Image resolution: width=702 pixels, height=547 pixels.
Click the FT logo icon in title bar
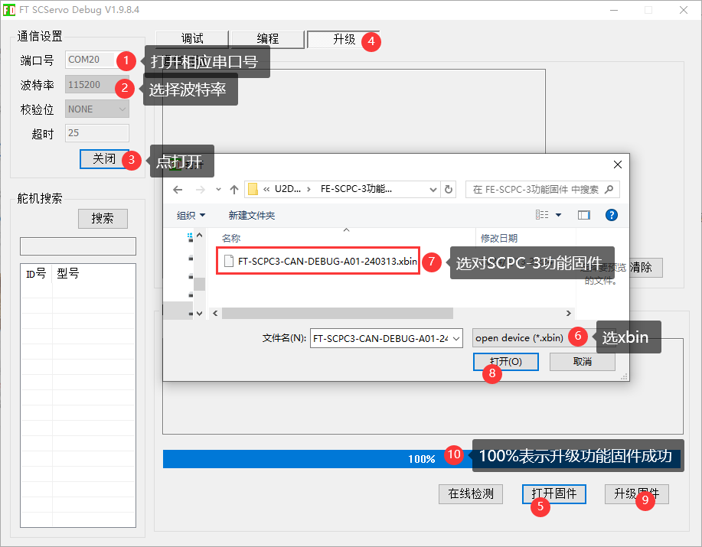(11, 9)
